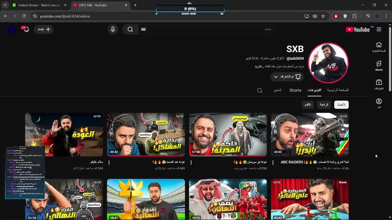Viewport: 392px width, 220px height.
Task: Switch to the Shorts channel tab
Action: pos(295,90)
